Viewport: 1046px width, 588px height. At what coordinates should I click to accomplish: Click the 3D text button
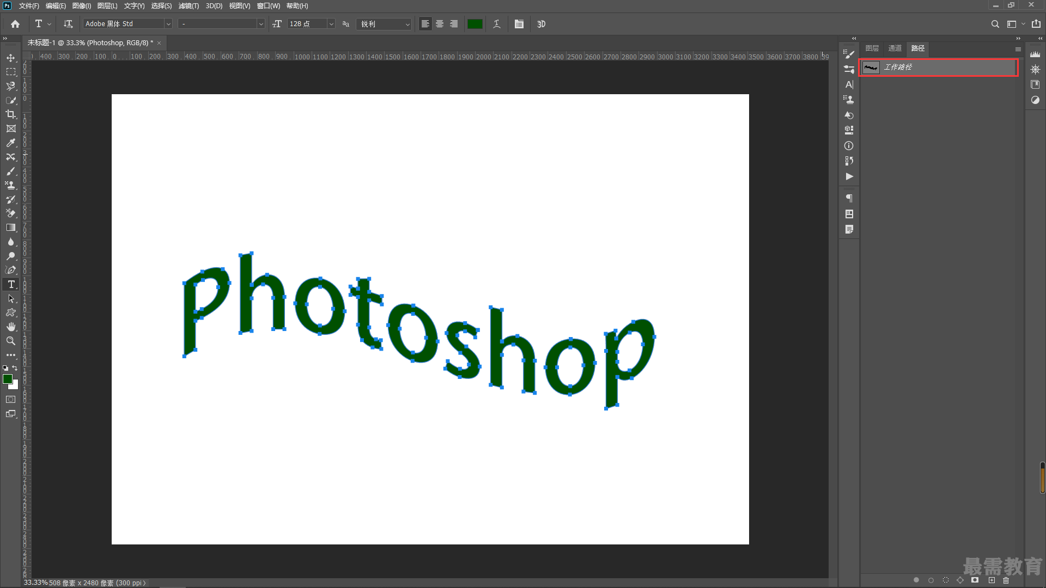pos(541,24)
